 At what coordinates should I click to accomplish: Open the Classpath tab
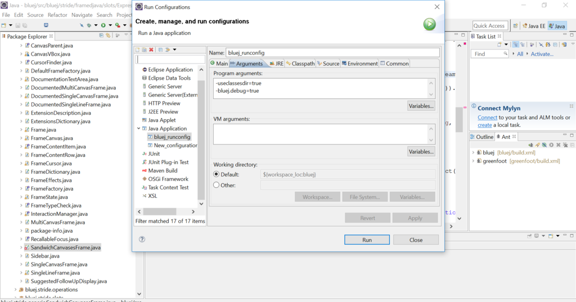click(300, 63)
